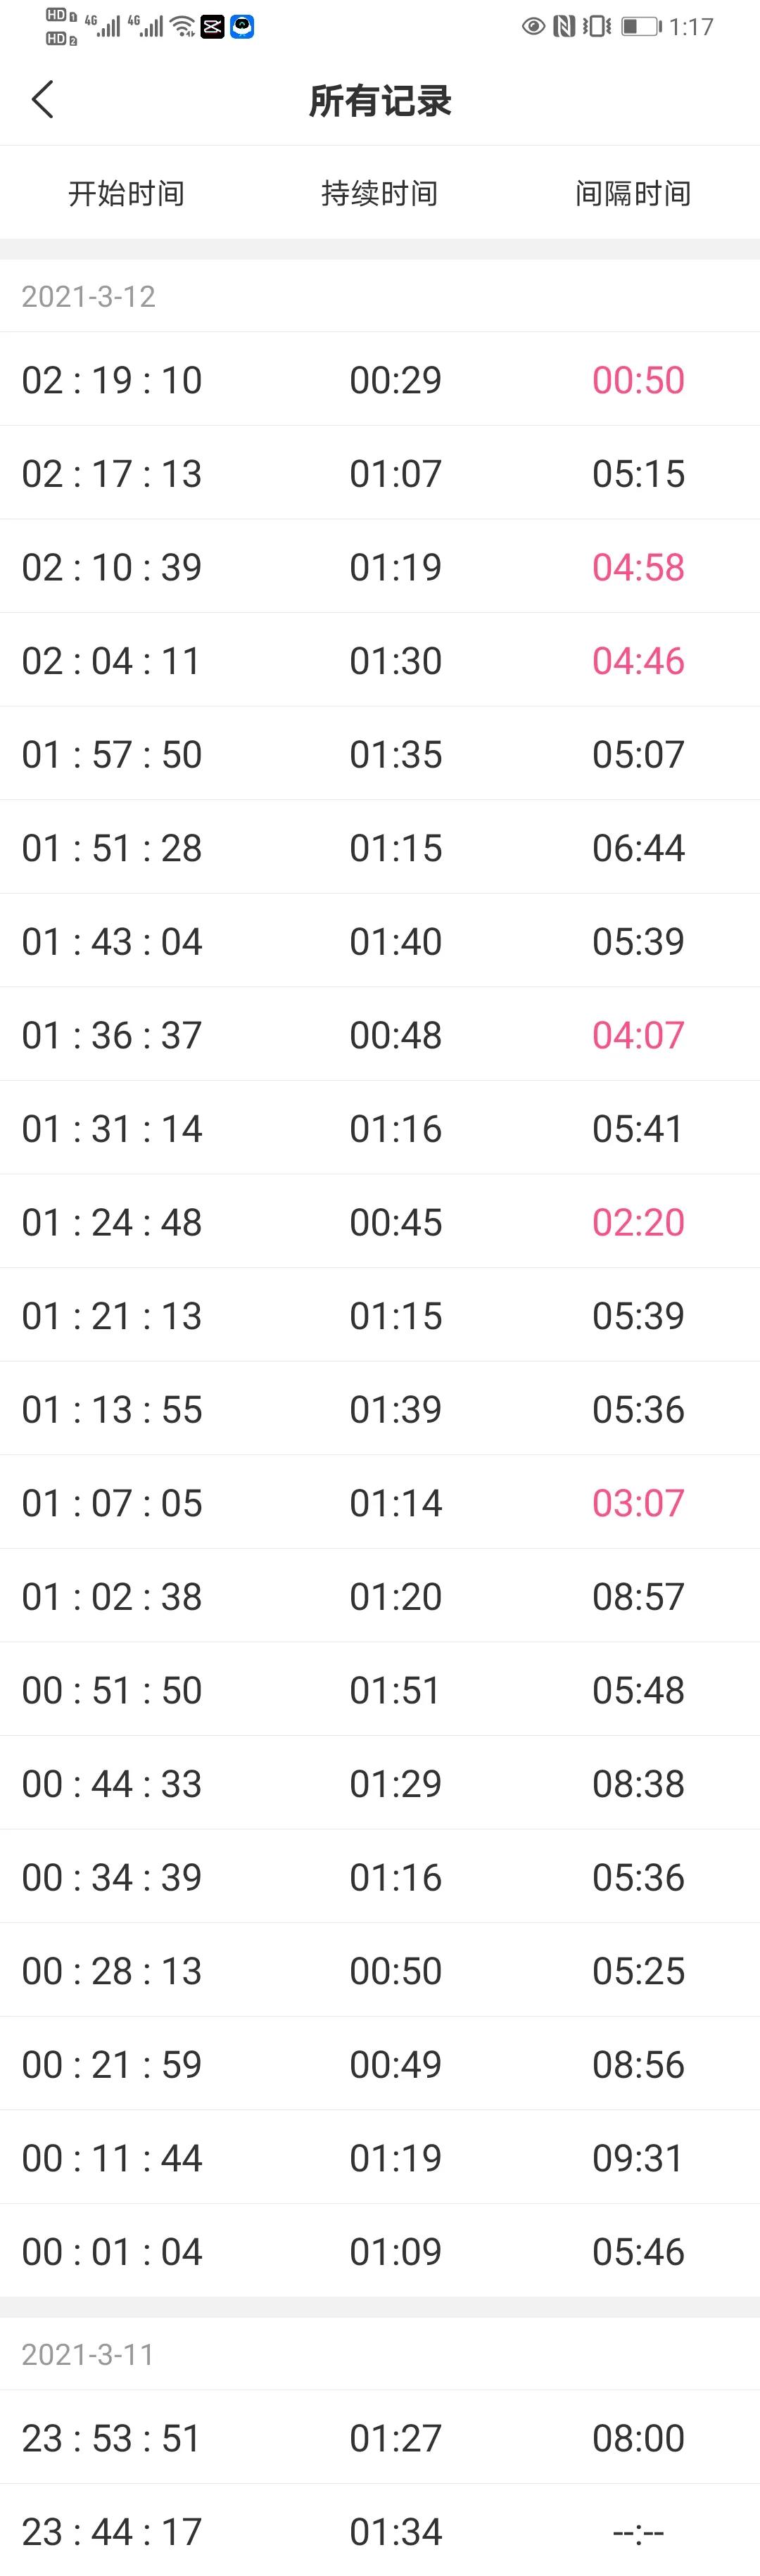The width and height of the screenshot is (760, 2576).
Task: Tap the eye comfort status icon
Action: pos(533,27)
